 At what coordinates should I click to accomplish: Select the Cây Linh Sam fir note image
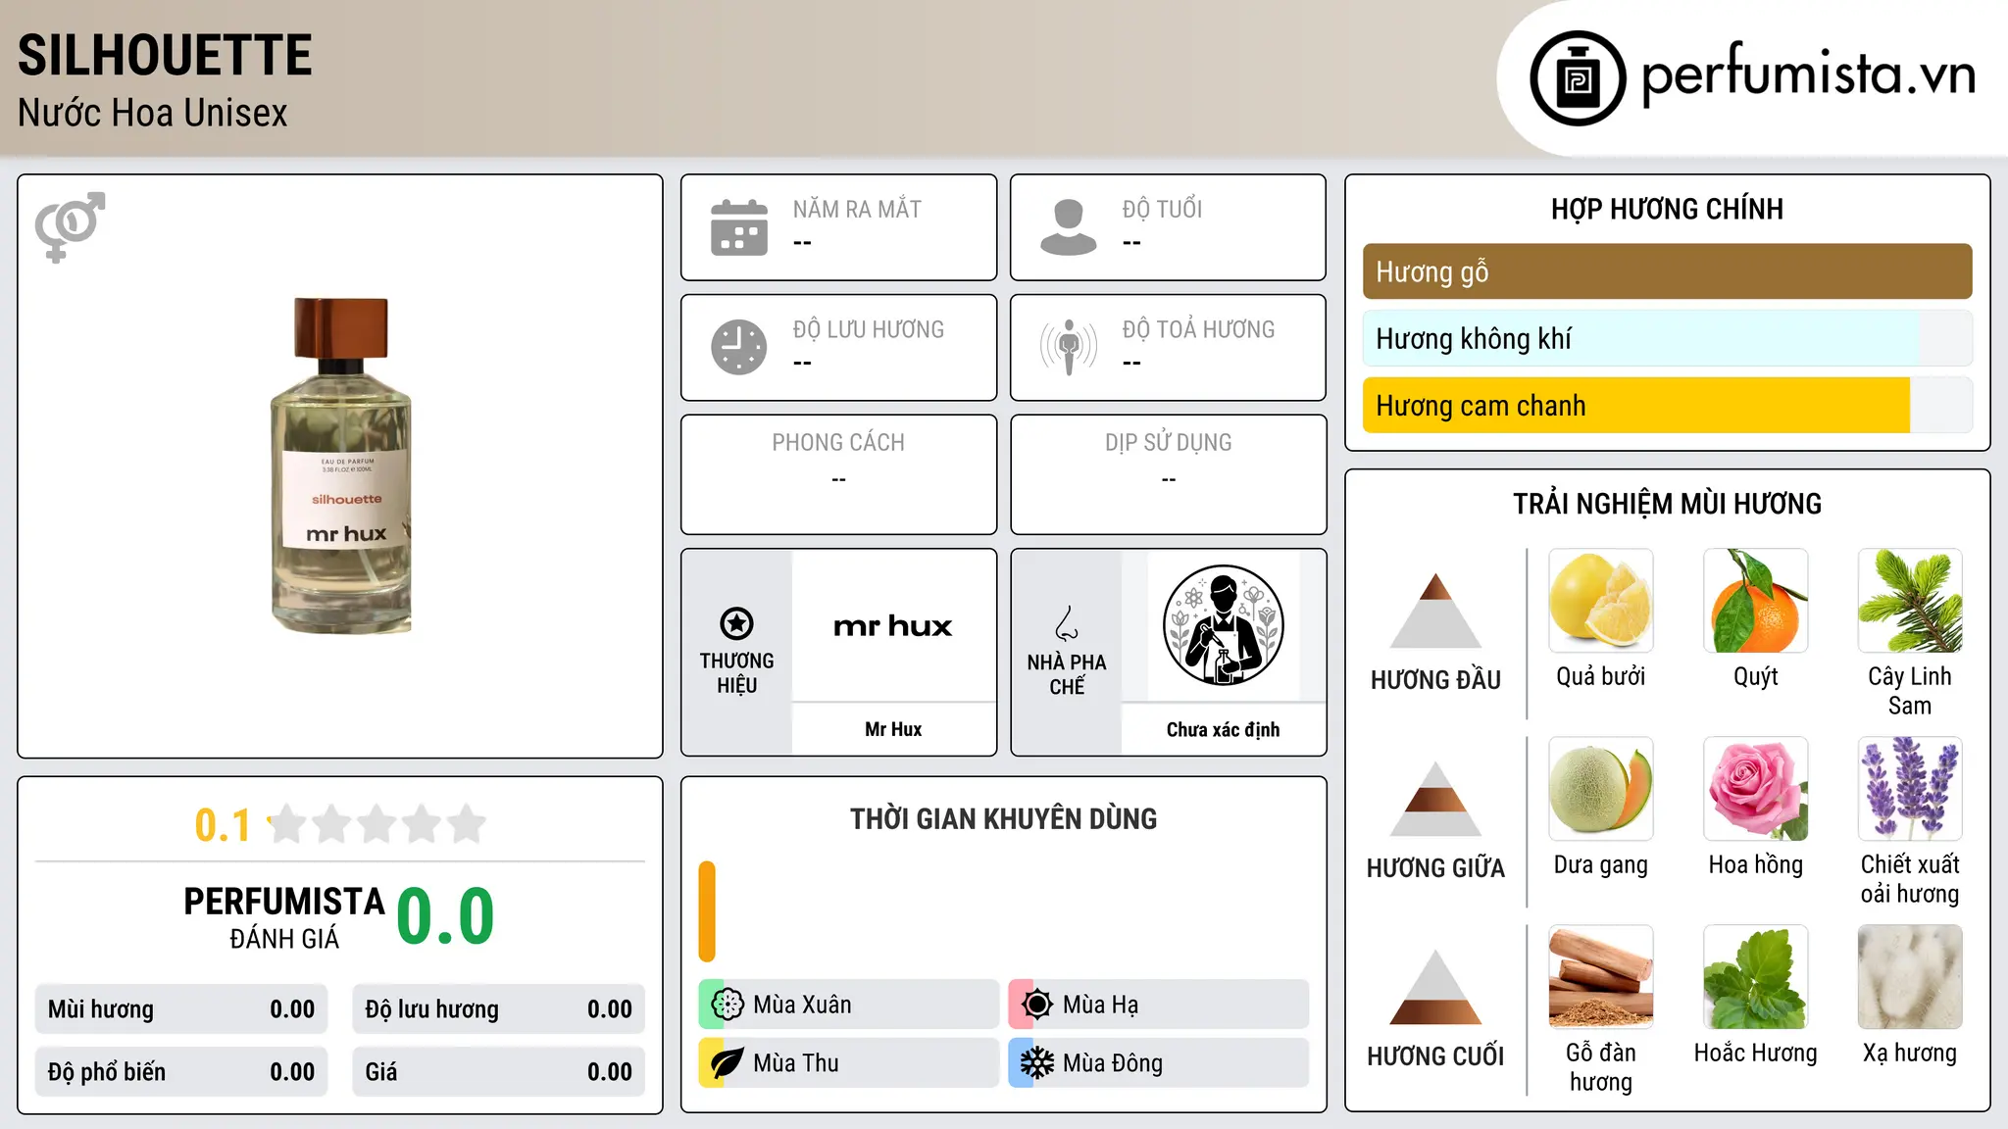pos(1910,601)
